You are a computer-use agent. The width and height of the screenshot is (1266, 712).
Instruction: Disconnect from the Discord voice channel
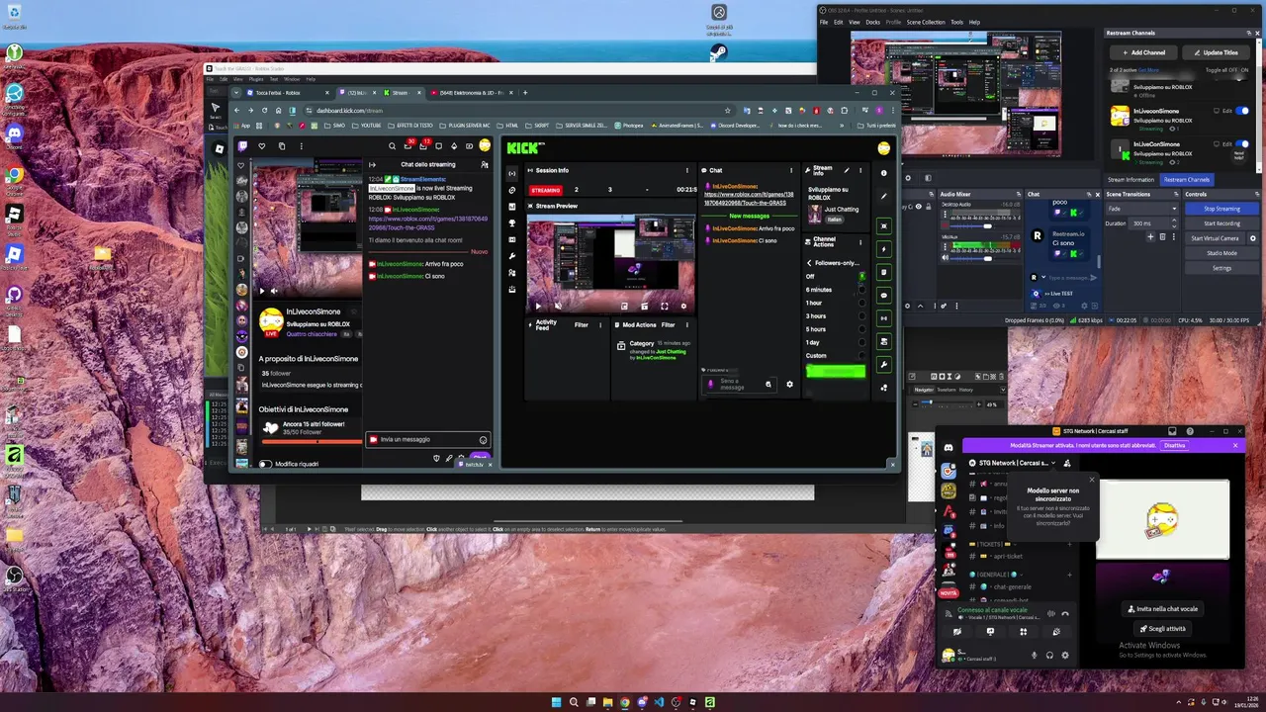pos(1065,613)
